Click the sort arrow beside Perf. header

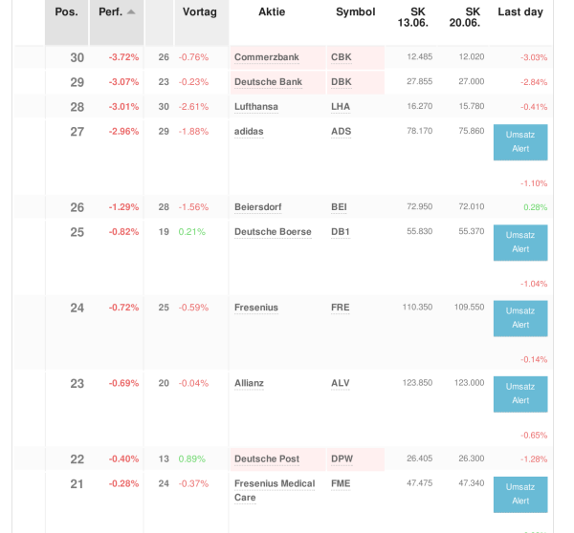[x=131, y=12]
